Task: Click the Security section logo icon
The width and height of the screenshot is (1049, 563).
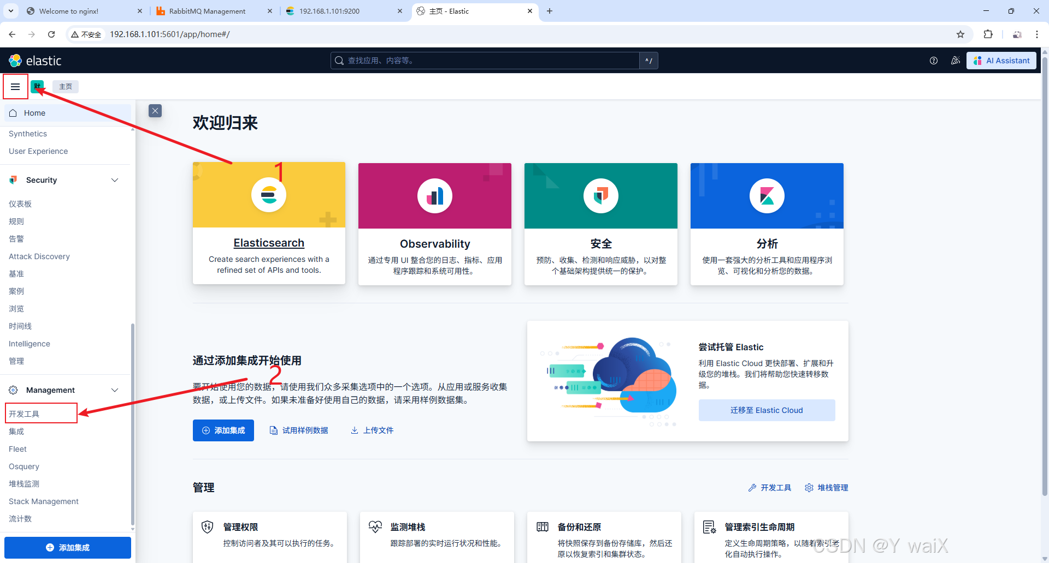Action: 14,180
